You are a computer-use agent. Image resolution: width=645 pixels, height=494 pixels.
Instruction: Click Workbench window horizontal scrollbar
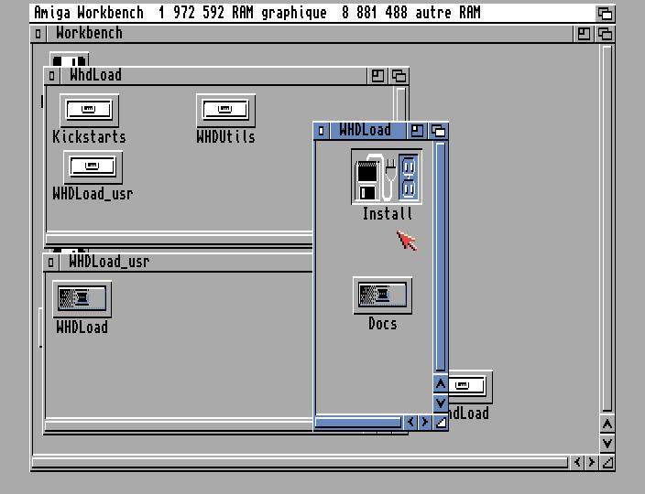pos(301,462)
